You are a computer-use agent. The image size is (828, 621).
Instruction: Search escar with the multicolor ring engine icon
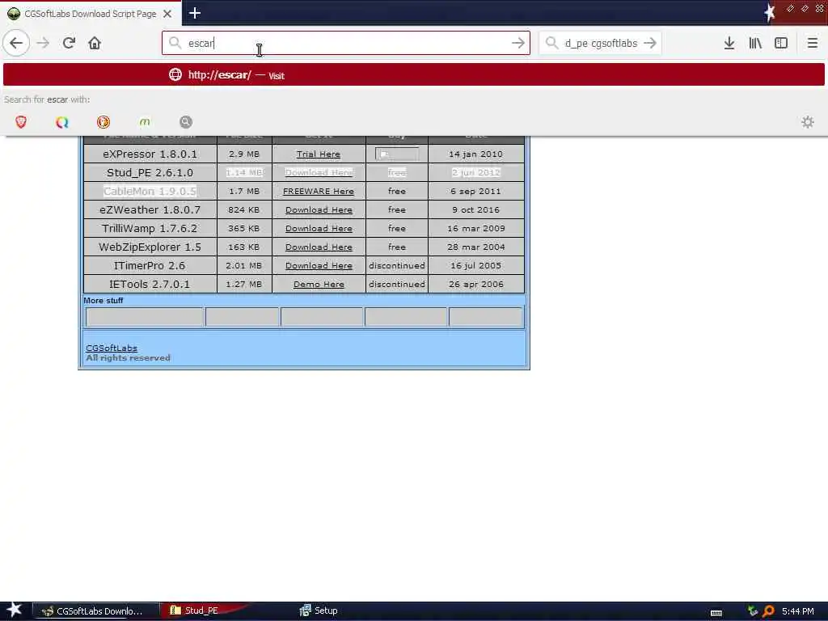62,122
